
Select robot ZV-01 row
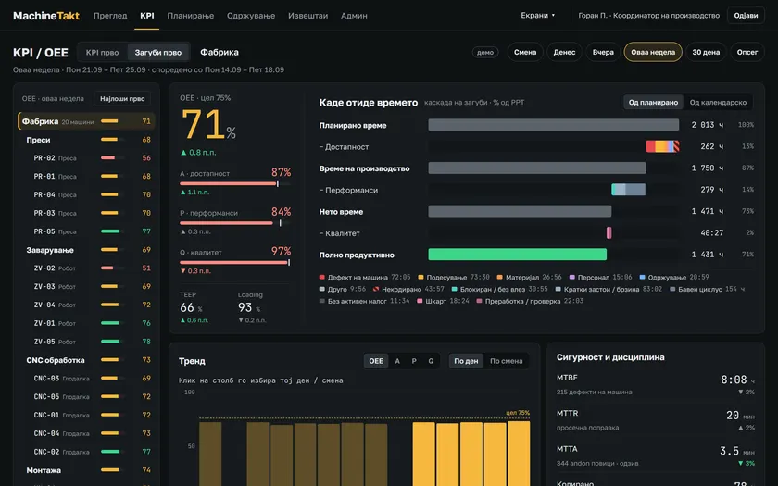pos(86,323)
